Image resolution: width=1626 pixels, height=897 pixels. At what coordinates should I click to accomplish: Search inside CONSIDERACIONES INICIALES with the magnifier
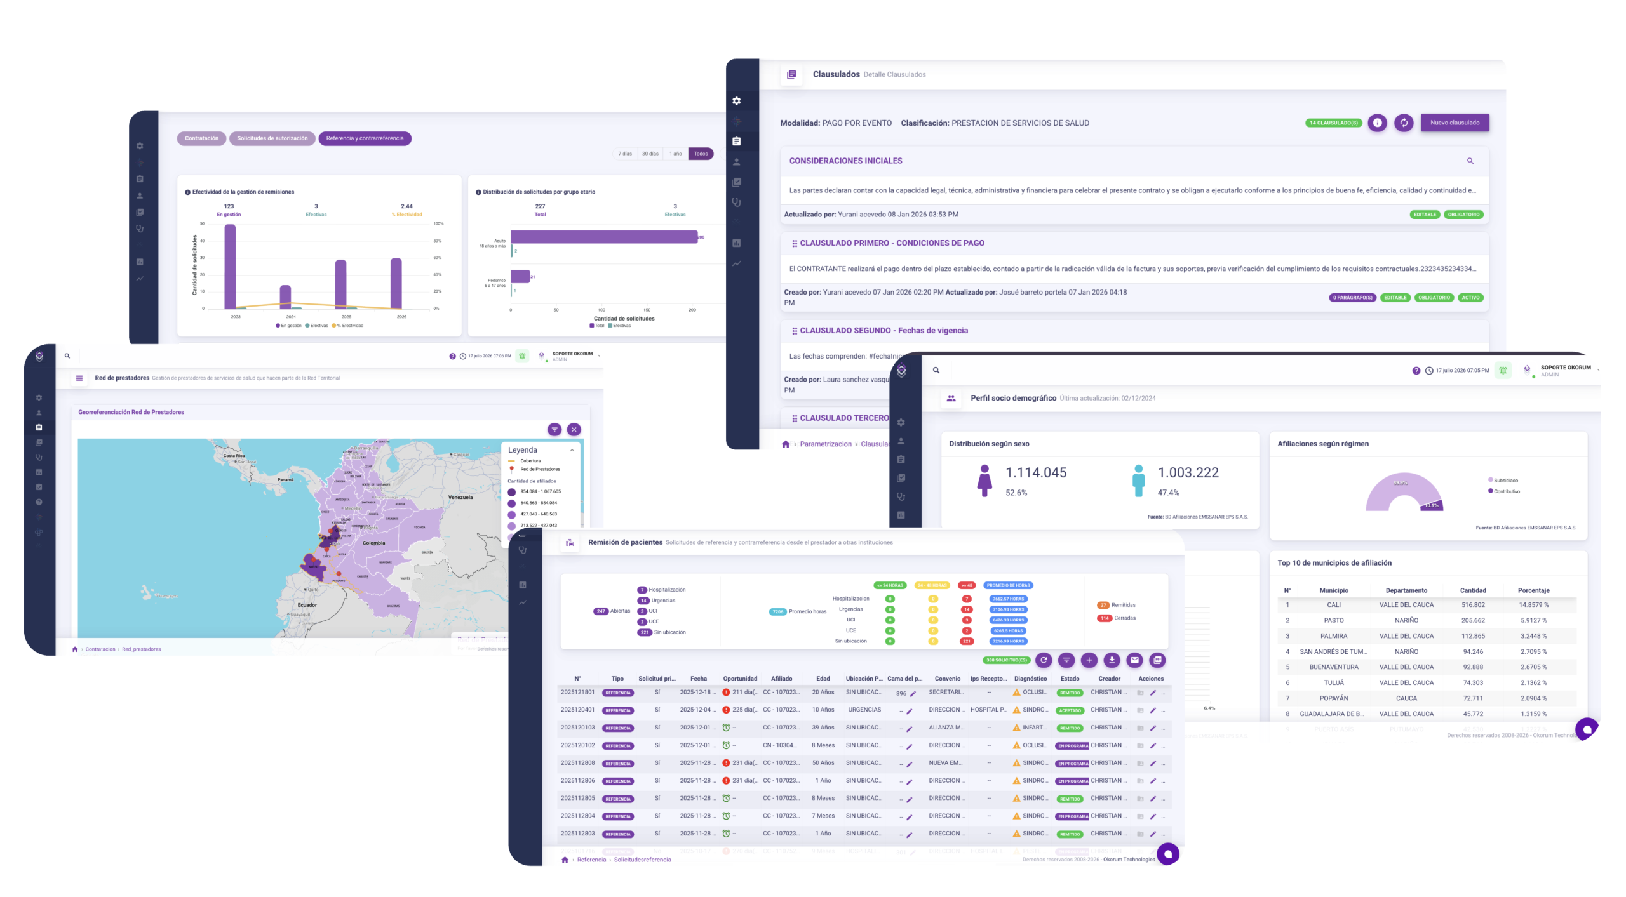click(1470, 161)
